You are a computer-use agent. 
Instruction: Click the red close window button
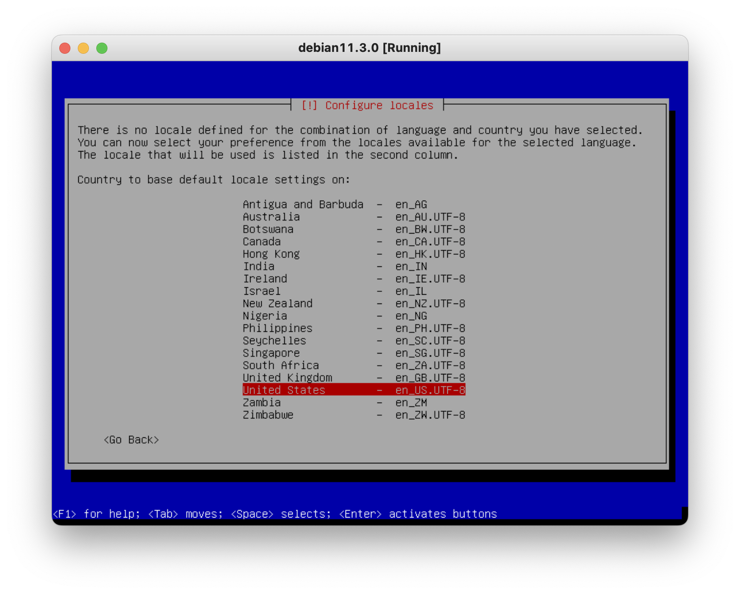point(65,48)
